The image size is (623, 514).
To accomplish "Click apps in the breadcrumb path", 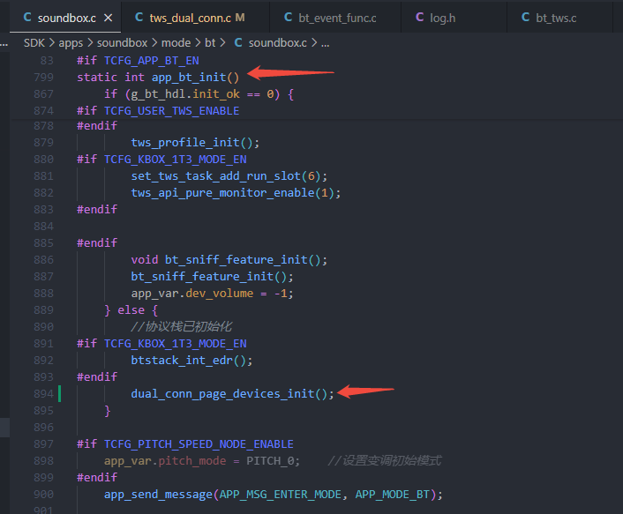I will click(x=71, y=43).
